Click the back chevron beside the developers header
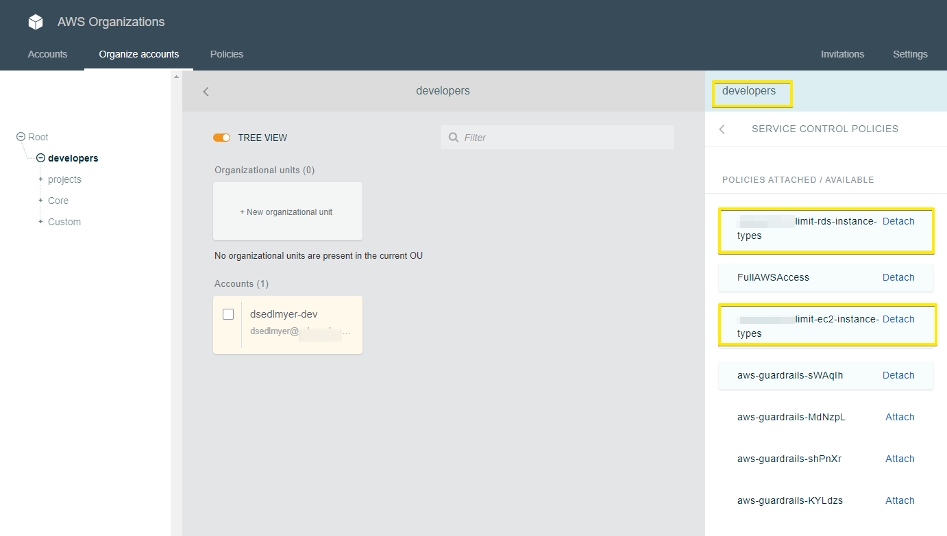This screenshot has height=536, width=947. 206,90
